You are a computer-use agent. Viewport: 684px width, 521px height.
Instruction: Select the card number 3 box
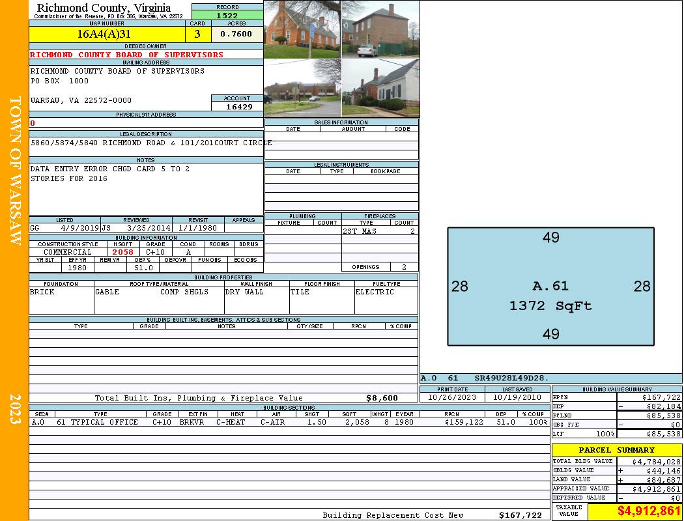point(197,34)
